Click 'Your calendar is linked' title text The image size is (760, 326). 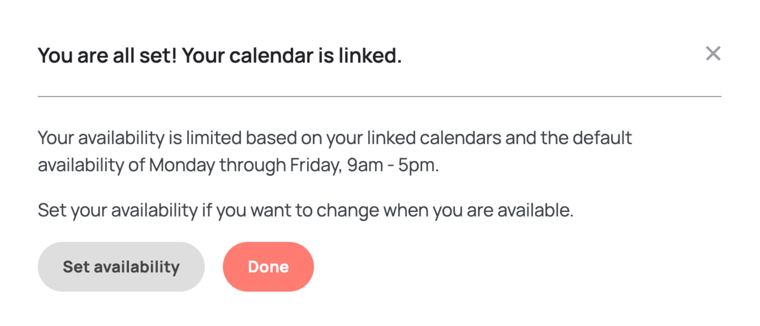point(292,56)
